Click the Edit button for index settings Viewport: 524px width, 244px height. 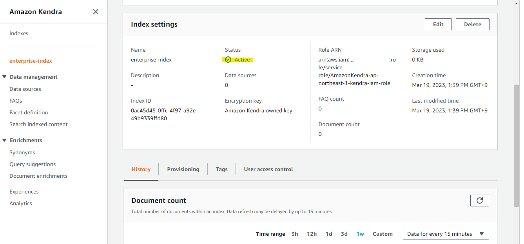pyautogui.click(x=438, y=24)
